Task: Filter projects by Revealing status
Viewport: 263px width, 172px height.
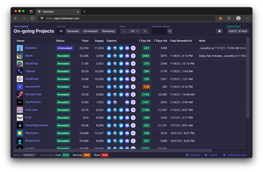Action: tap(108, 31)
